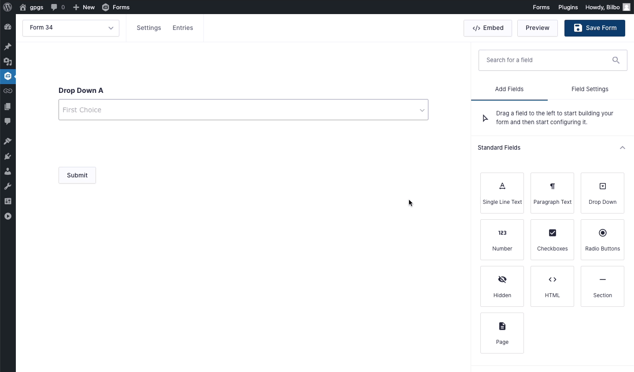This screenshot has height=372, width=634.
Task: Click the user avatar icon
Action: click(x=627, y=7)
